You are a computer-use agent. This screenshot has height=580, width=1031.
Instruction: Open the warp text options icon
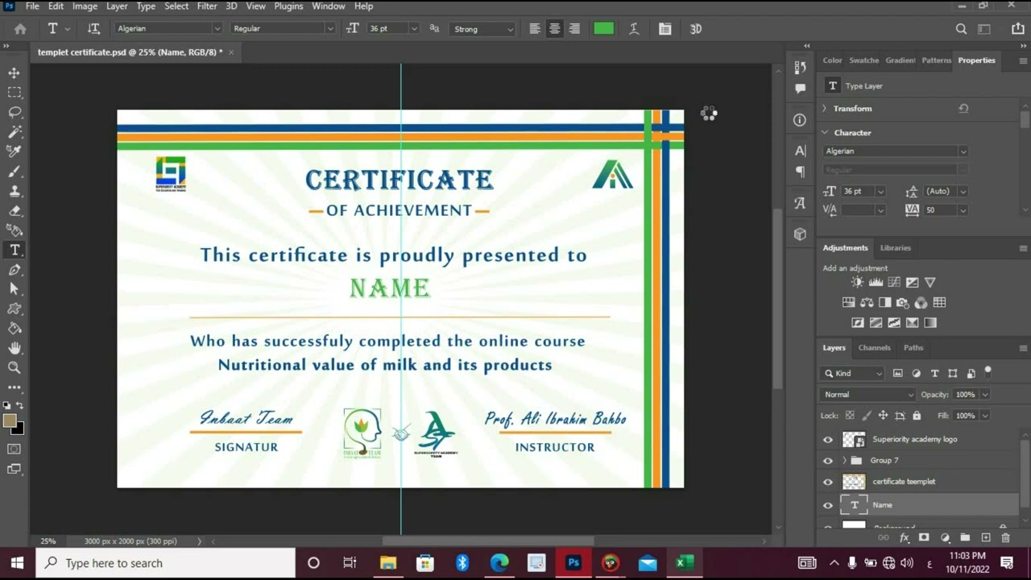pyautogui.click(x=634, y=28)
